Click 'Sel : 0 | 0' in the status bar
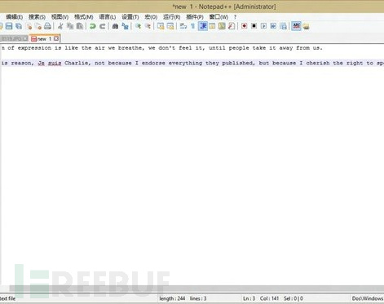The height and width of the screenshot is (304, 384). click(294, 298)
